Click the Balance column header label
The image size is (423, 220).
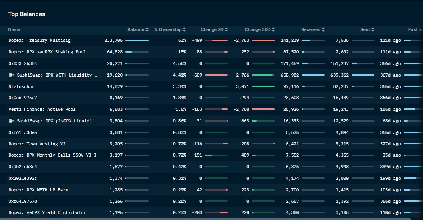tap(136, 29)
